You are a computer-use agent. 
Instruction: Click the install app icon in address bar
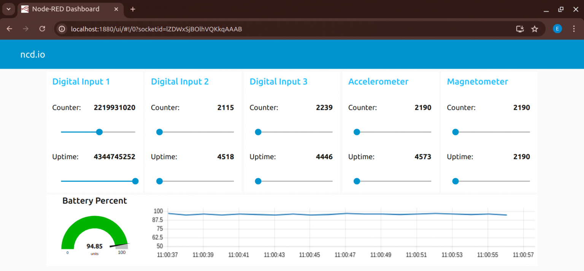[520, 29]
